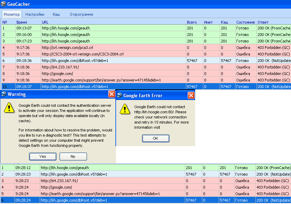Close the Google Earth Error dialog via X

(x=191, y=95)
